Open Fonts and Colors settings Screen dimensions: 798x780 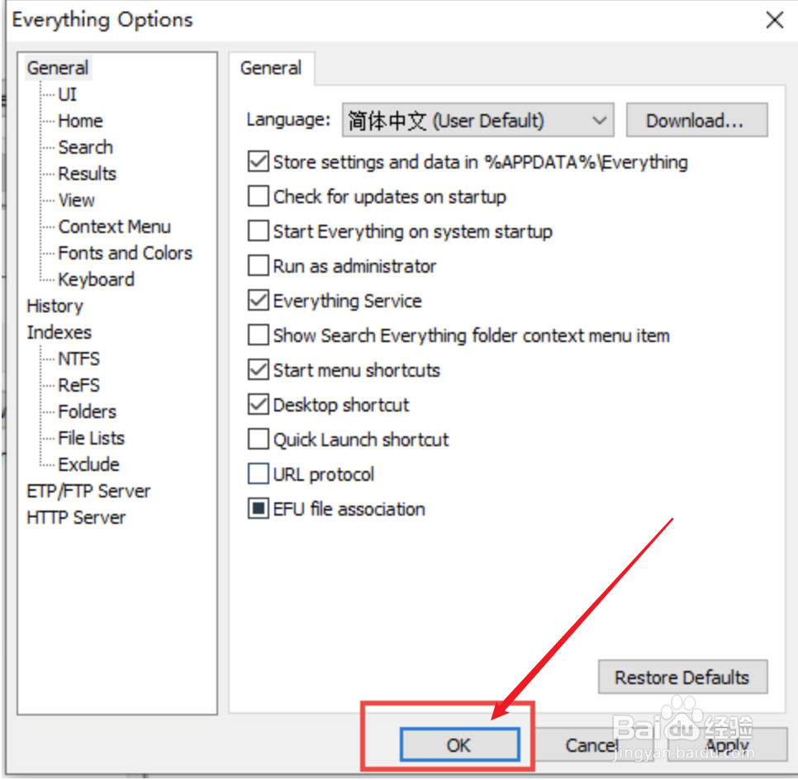click(126, 254)
